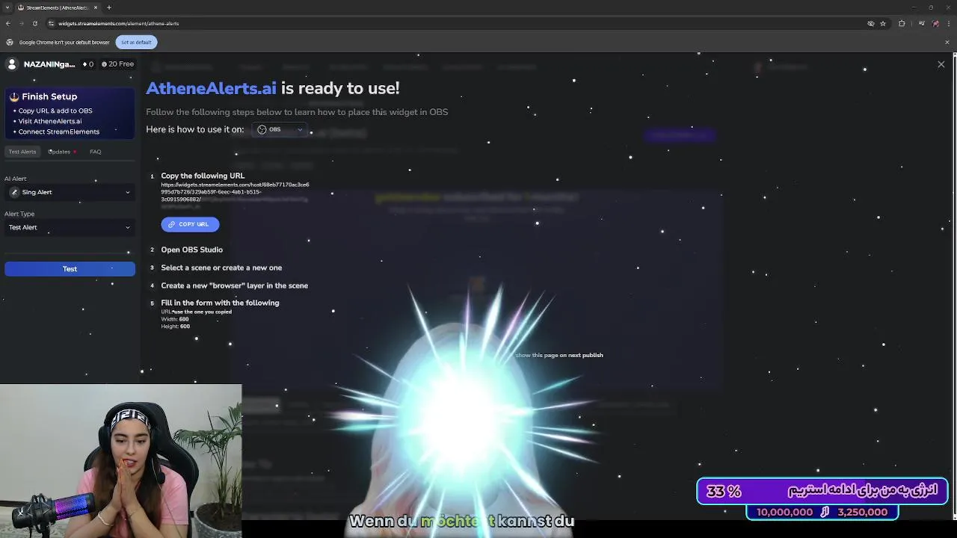Click step Create a new browser layer
Viewport: 957px width, 538px height.
(x=234, y=285)
